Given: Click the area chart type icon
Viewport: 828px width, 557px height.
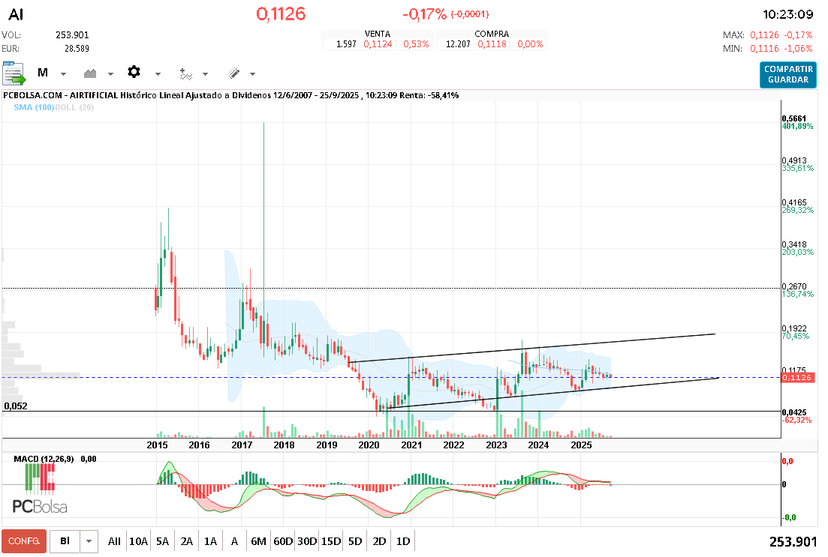Looking at the screenshot, I should click(x=91, y=73).
